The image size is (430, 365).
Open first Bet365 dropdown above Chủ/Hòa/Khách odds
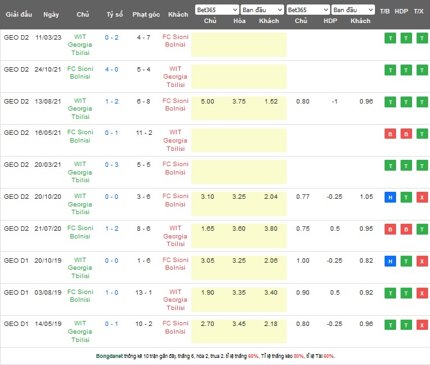coord(216,10)
